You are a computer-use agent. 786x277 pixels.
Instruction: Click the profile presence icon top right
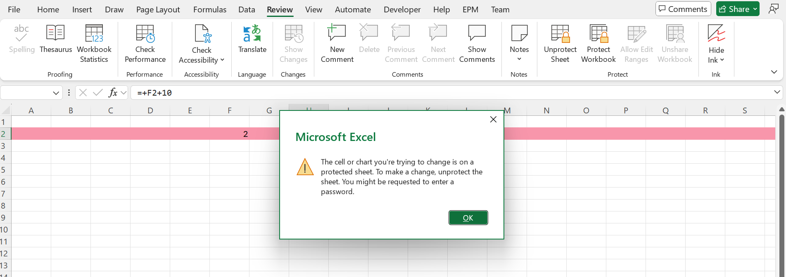pos(773,9)
